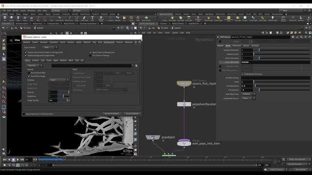Image resolution: width=312 pixels, height=175 pixels.
Task: Open Jitter Birth Time dropdown
Action: click(248, 94)
